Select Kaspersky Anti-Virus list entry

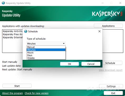pyautogui.click(x=13, y=31)
